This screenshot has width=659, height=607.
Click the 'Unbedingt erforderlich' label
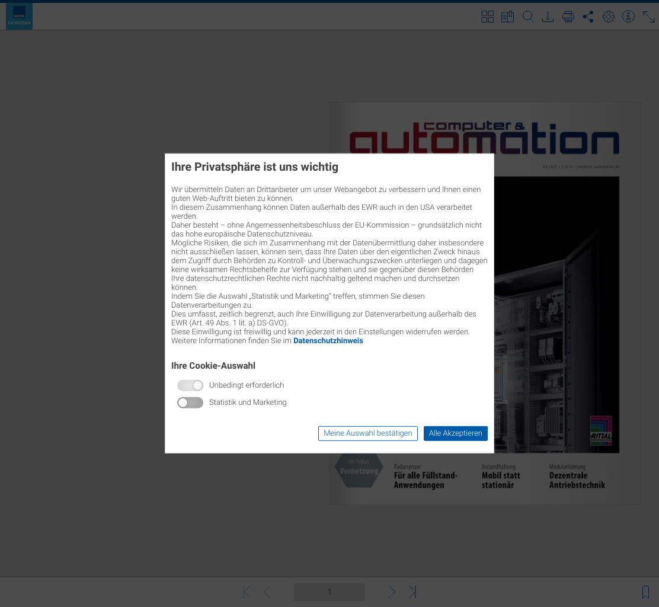tap(247, 385)
